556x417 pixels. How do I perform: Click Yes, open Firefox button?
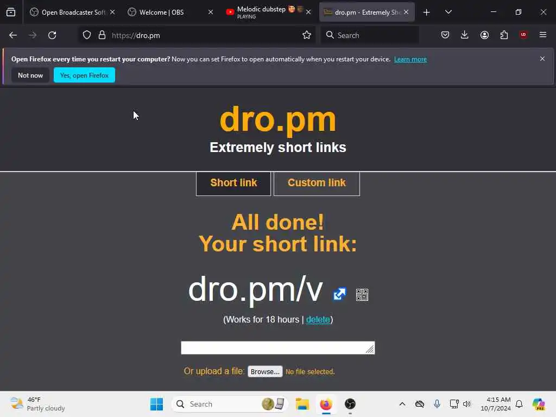(84, 75)
